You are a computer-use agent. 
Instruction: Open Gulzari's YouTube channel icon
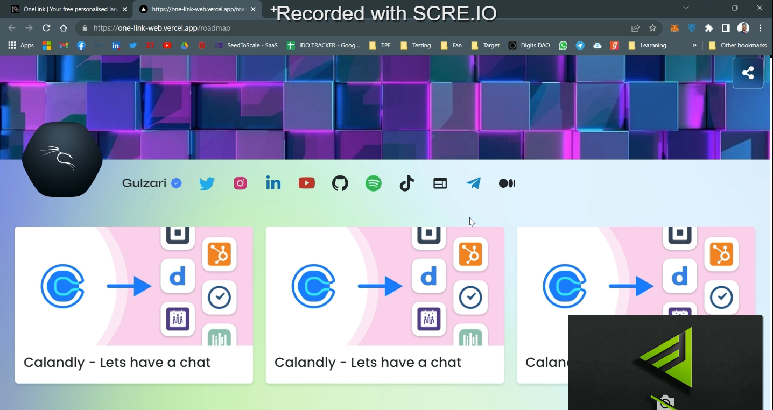[307, 183]
